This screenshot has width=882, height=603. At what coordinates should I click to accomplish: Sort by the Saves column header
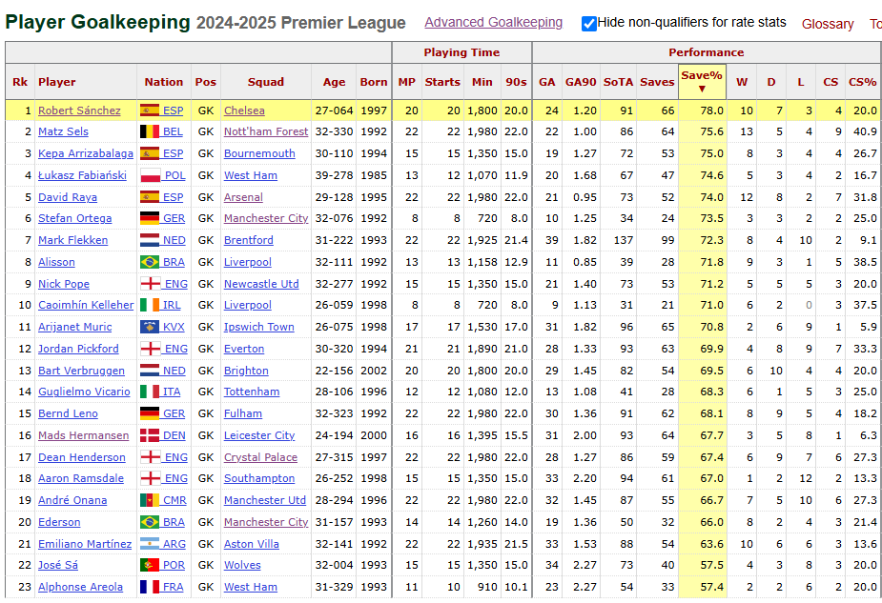click(657, 82)
